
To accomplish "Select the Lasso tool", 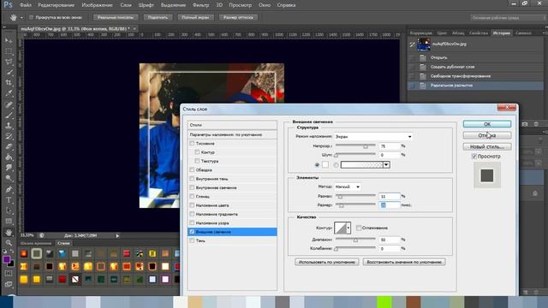I will point(9,62).
